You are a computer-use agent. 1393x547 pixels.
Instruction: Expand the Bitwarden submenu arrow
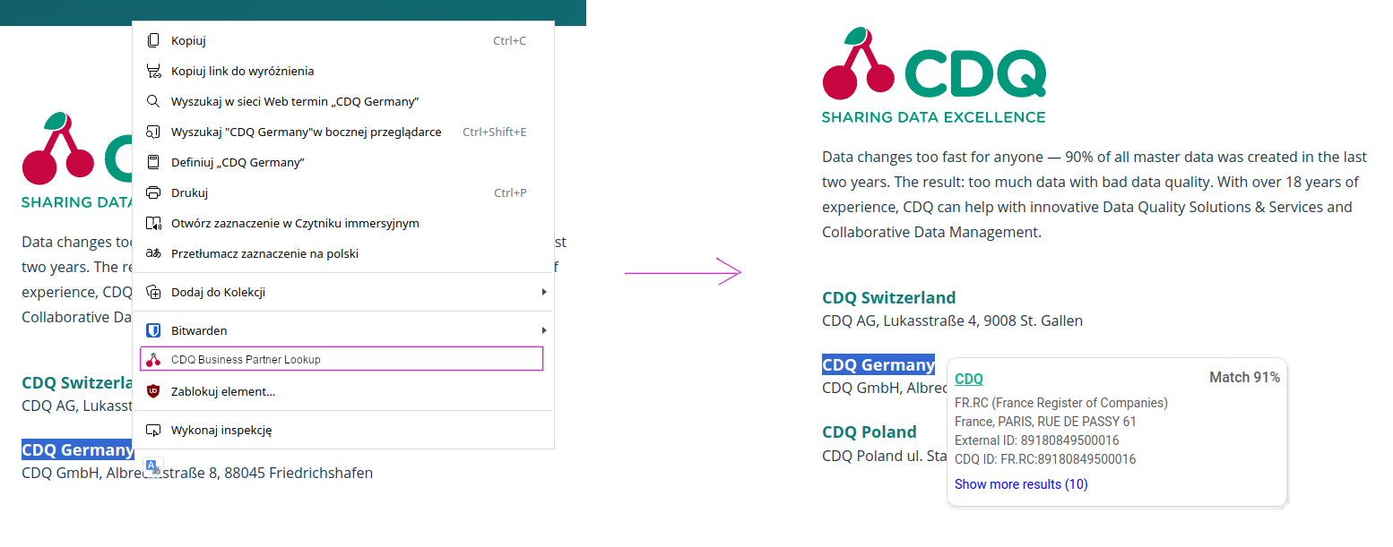(544, 330)
